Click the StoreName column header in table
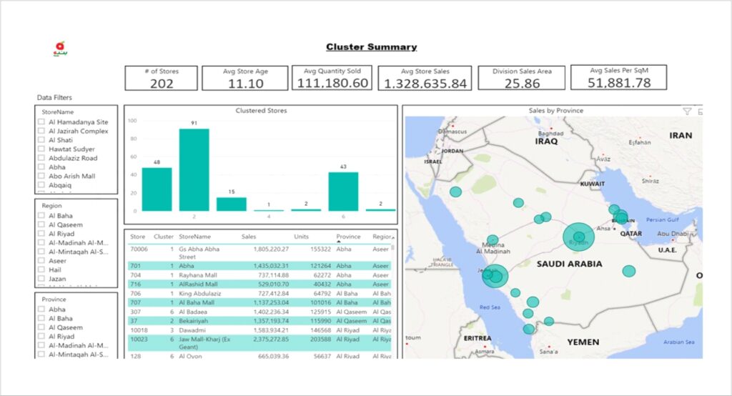The width and height of the screenshot is (732, 396). pos(194,237)
